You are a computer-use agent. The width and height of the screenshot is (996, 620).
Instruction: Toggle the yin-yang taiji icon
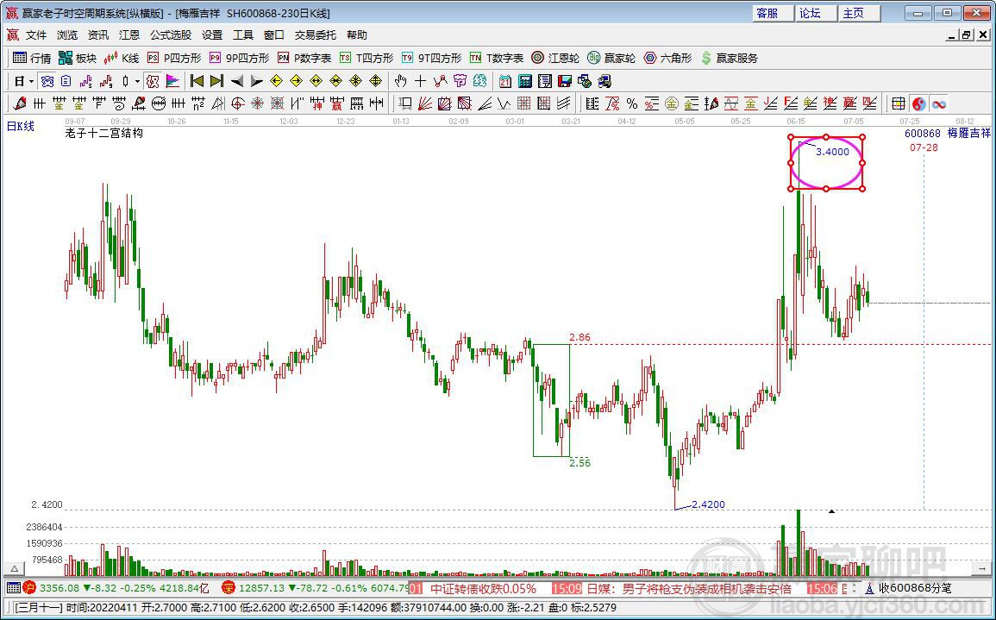pos(919,103)
